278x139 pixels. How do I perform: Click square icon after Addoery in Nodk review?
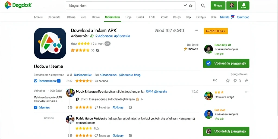tap(130, 107)
